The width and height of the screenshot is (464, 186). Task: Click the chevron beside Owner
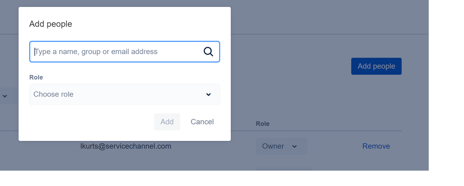coord(294,147)
